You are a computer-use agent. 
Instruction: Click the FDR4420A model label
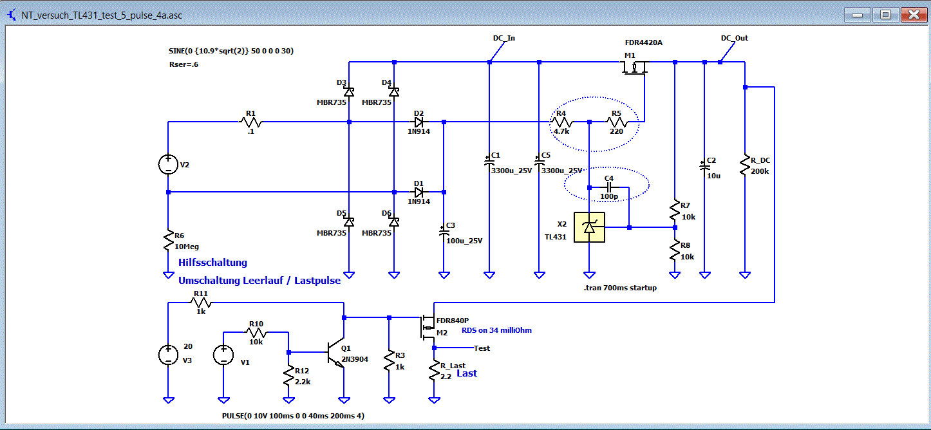pos(643,42)
